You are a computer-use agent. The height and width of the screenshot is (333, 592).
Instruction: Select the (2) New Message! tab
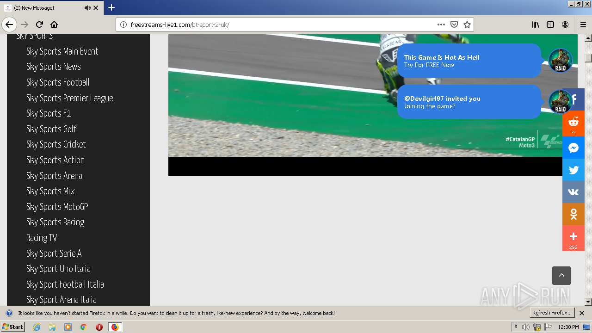tap(52, 8)
